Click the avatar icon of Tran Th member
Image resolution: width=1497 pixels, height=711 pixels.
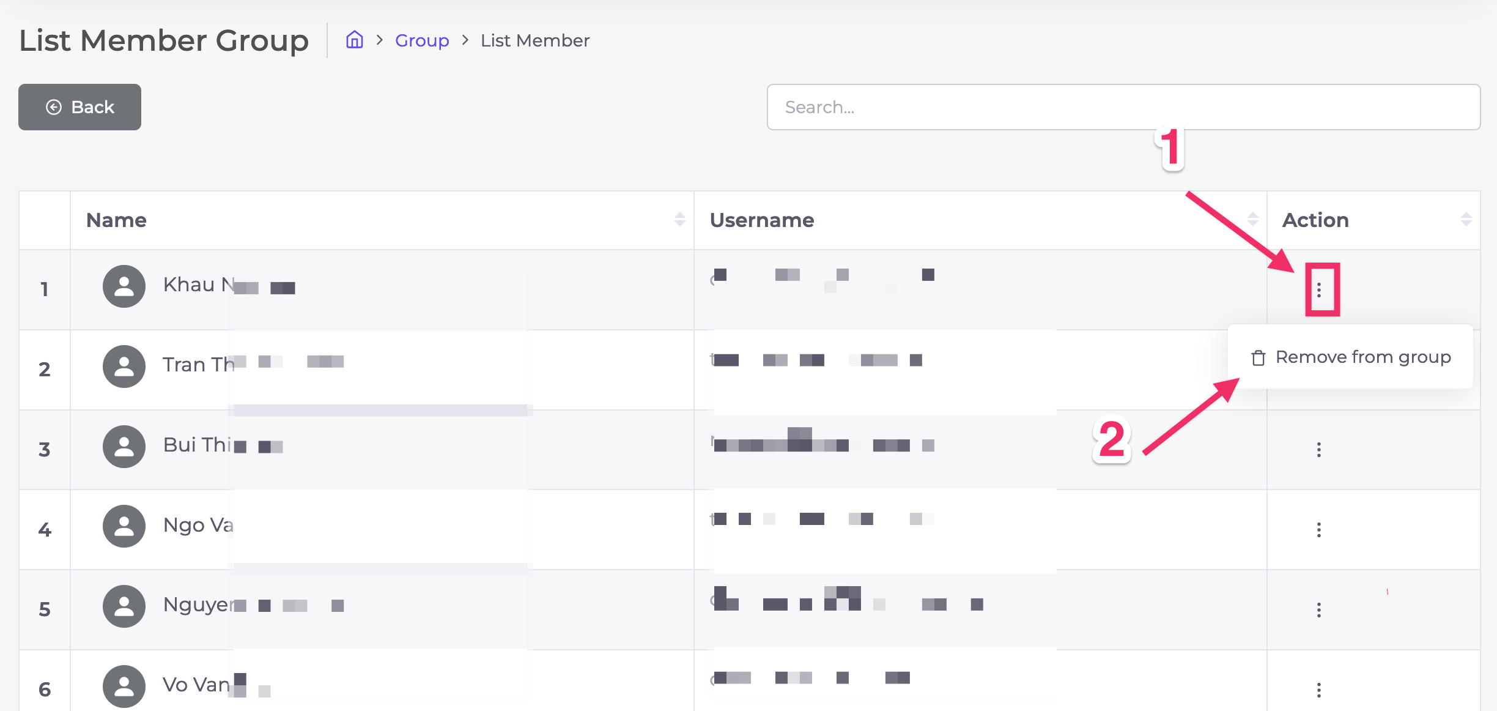tap(124, 367)
